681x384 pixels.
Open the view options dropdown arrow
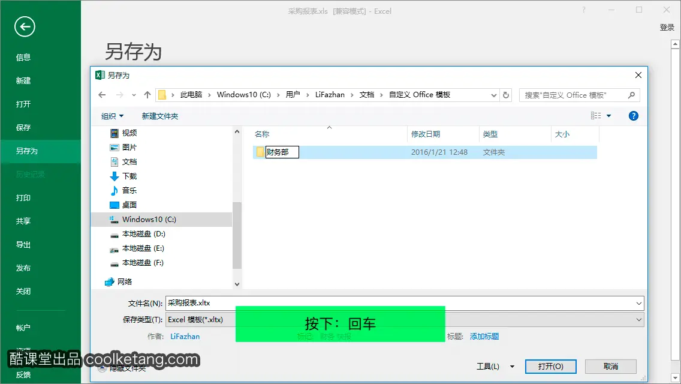tap(609, 116)
